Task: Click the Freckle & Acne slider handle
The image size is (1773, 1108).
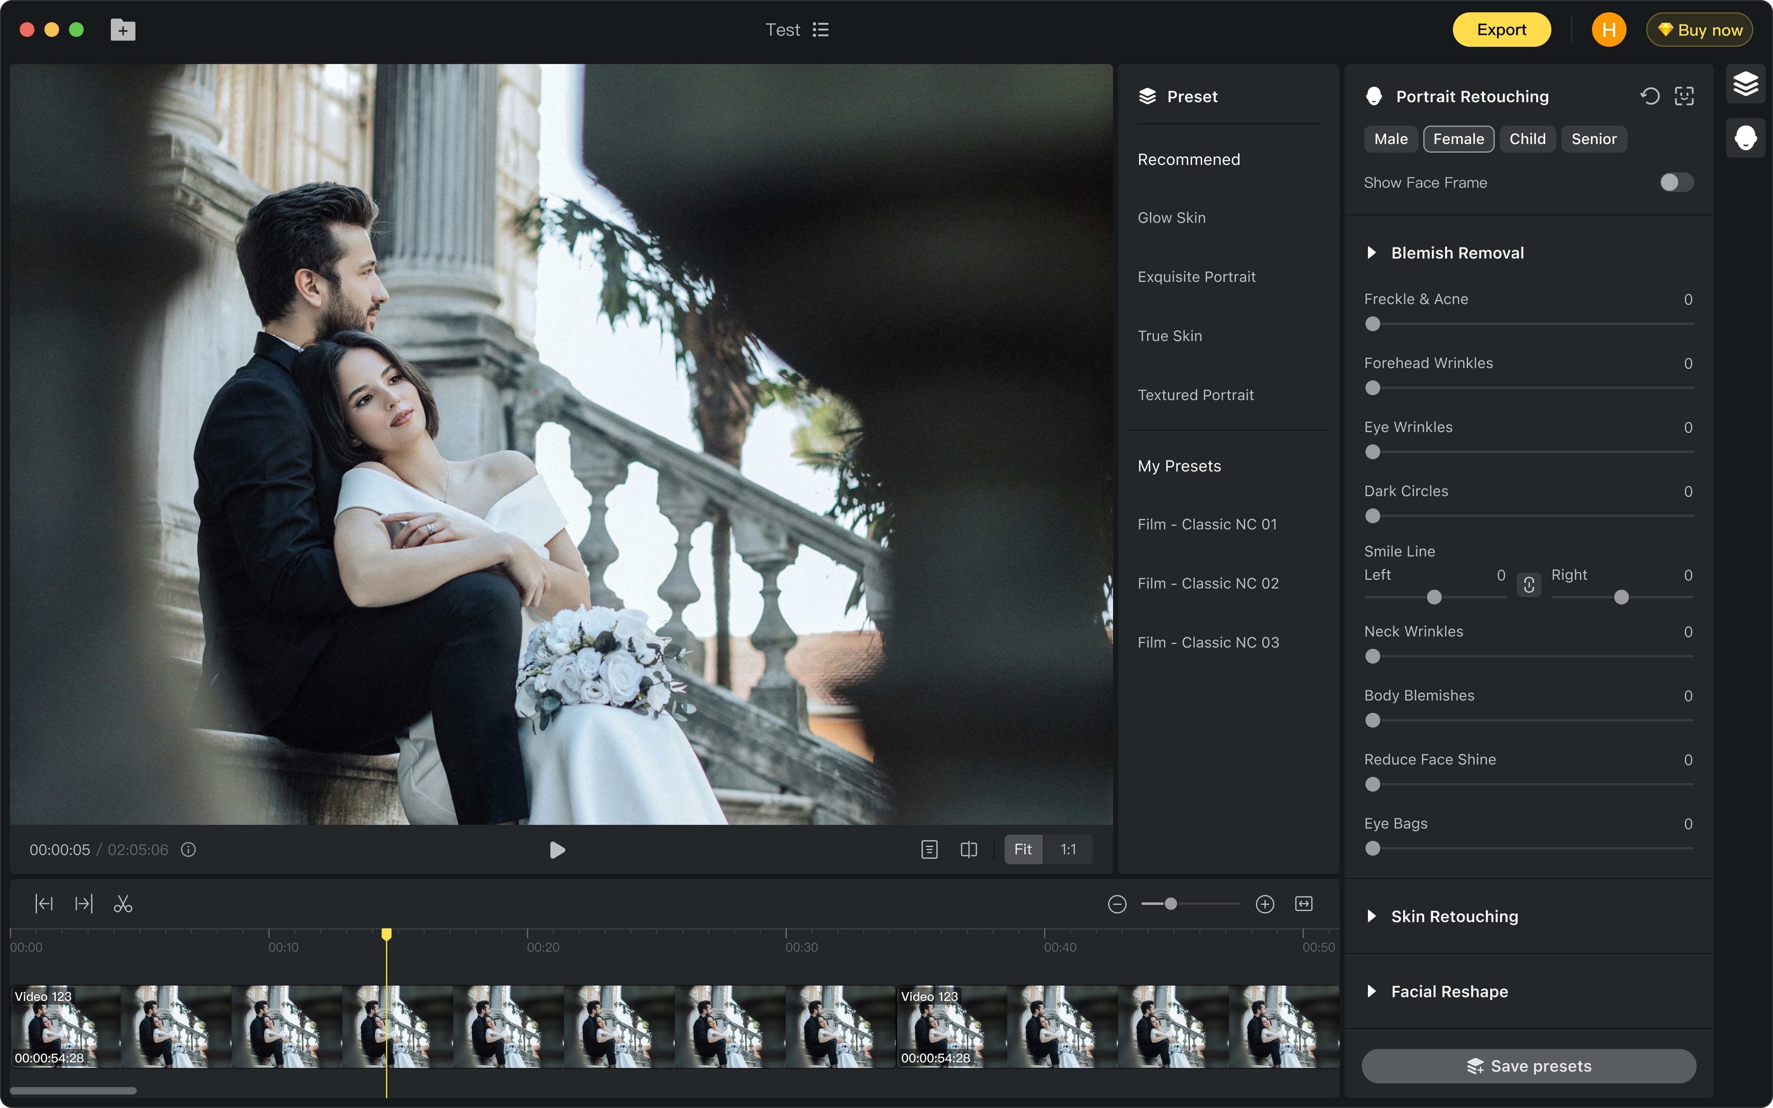Action: click(x=1373, y=324)
